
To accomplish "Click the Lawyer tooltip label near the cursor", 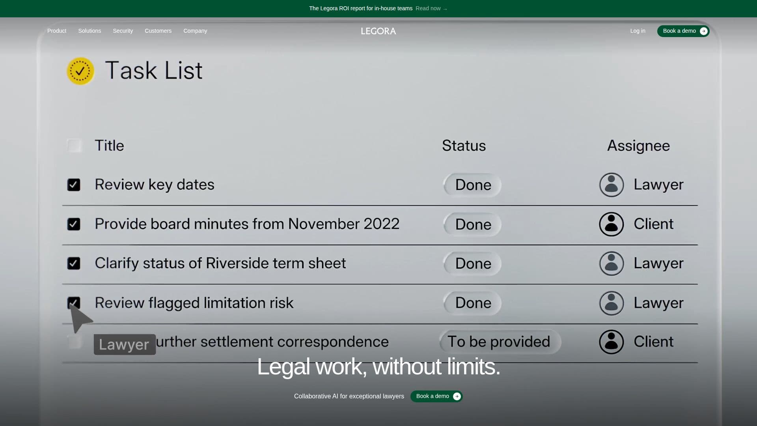I will point(125,344).
